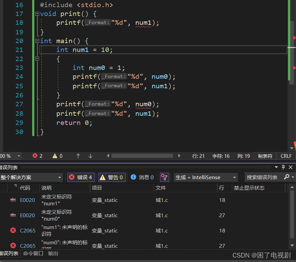
Task: Go to previous issue with up arrow
Action: point(78,156)
